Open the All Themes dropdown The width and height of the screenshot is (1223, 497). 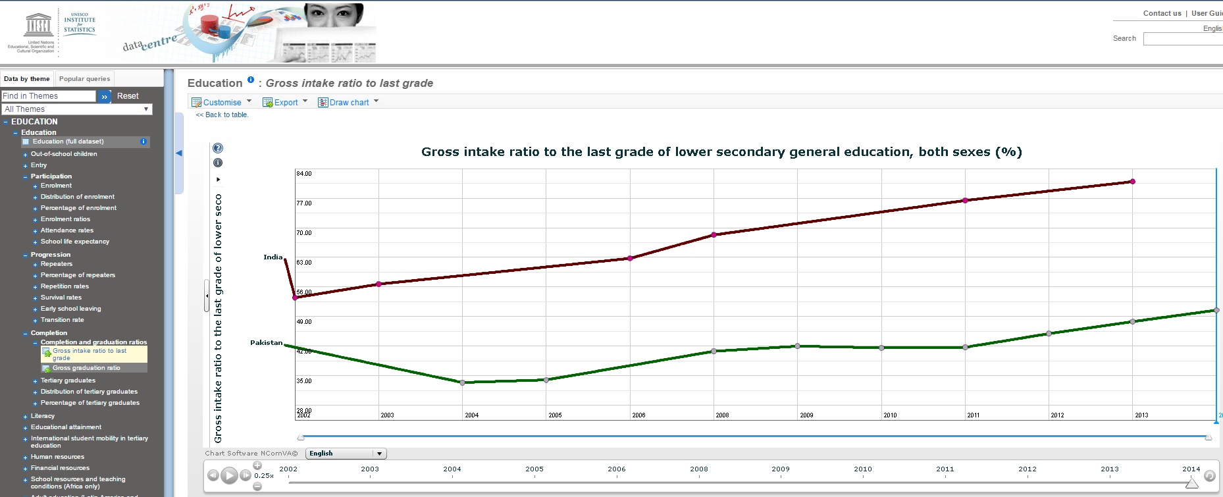pos(77,109)
